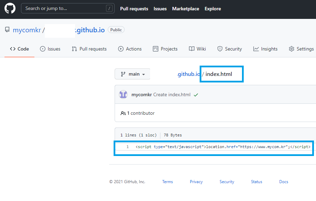Open the Insights tab

[265, 49]
